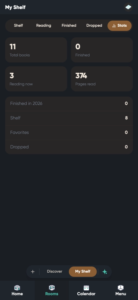Image resolution: width=138 pixels, height=300 pixels.
Task: Tap the plus add icon
Action: point(33,272)
